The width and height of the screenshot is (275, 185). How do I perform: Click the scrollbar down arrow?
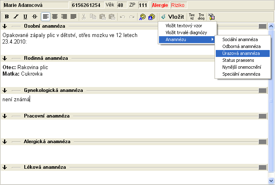point(271,180)
